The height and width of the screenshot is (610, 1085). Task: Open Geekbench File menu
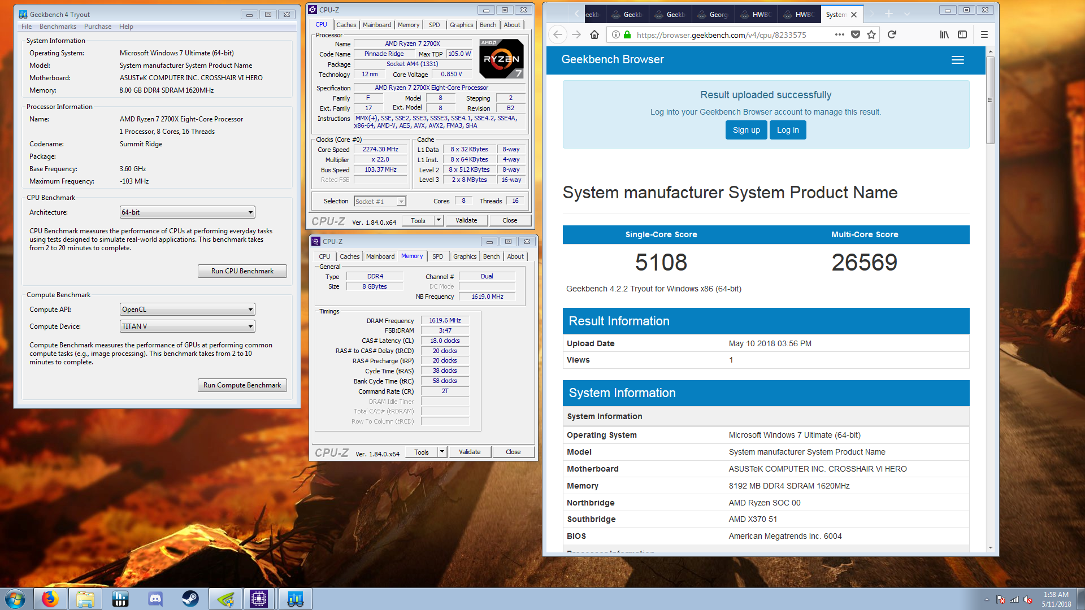(x=27, y=27)
